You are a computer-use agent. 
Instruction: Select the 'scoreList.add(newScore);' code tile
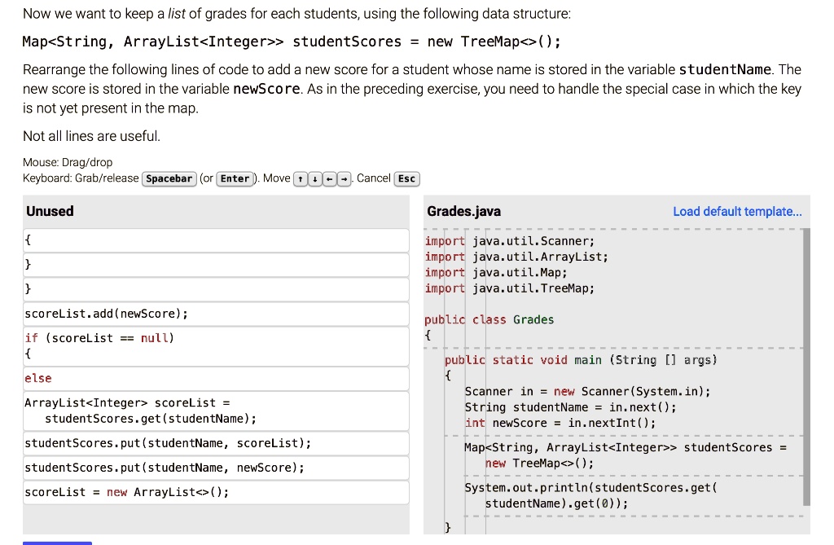coord(216,314)
